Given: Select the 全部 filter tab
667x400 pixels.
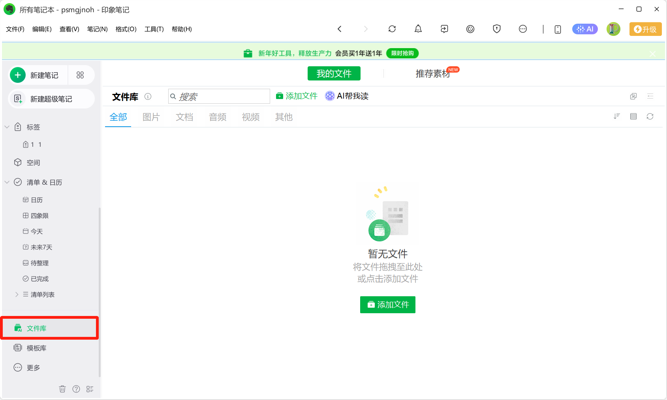Looking at the screenshot, I should [118, 117].
